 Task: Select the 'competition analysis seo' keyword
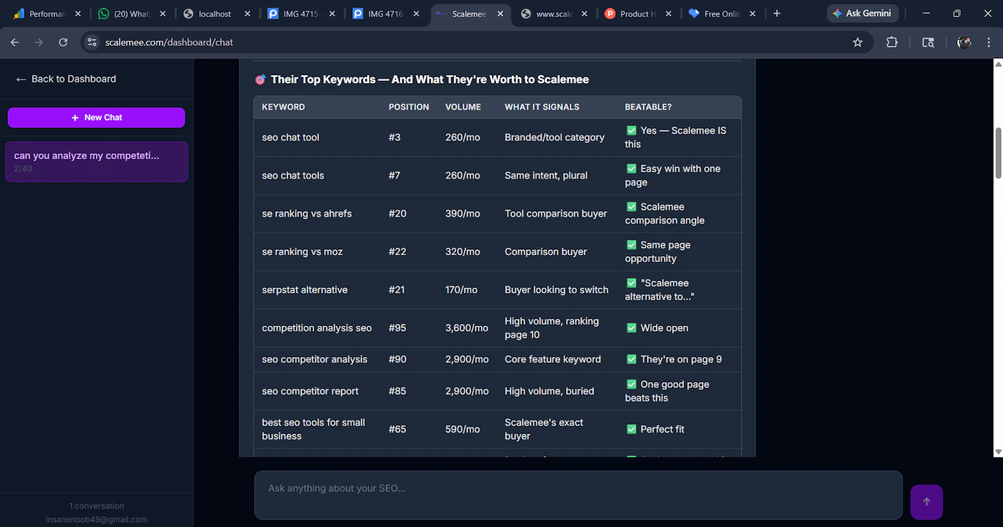click(x=317, y=328)
